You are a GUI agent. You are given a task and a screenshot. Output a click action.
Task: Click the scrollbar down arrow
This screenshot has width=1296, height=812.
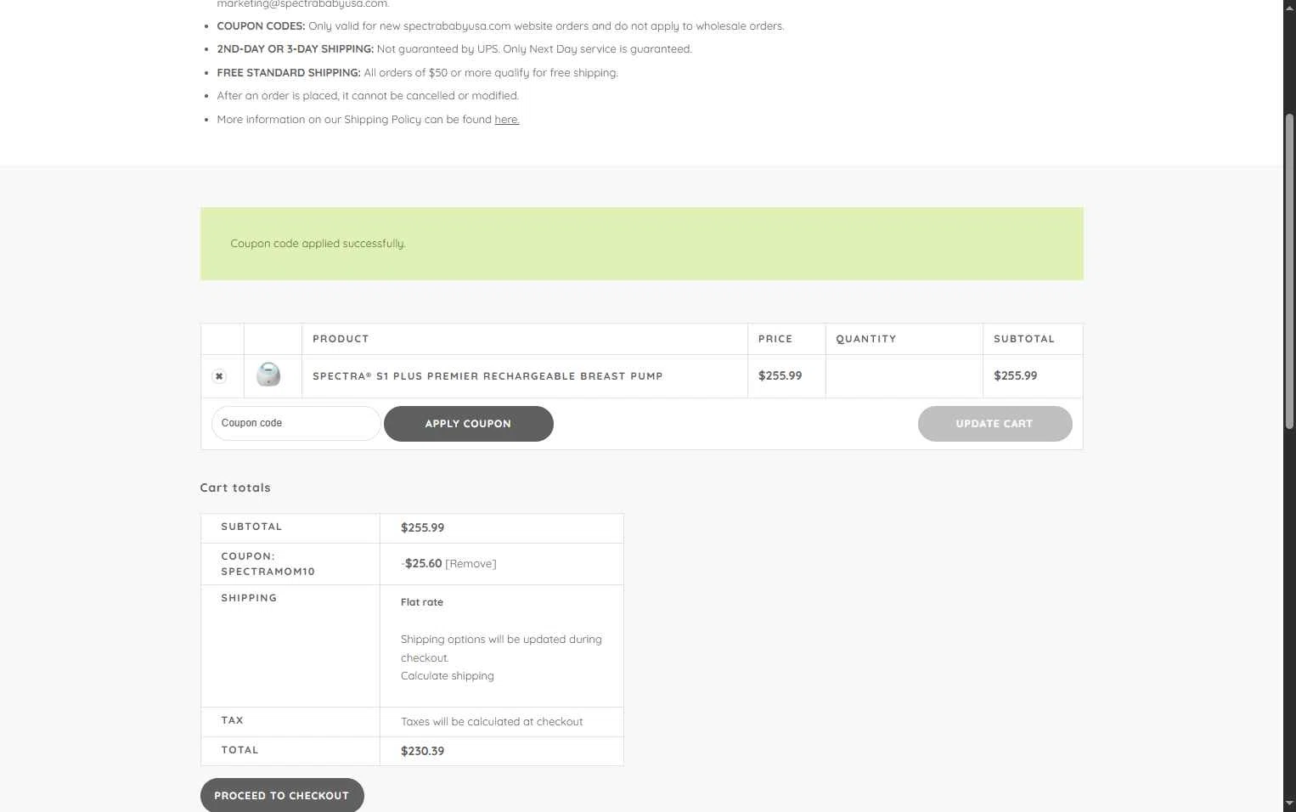(1289, 803)
